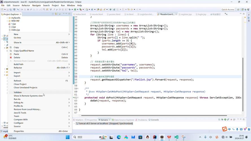The image size is (251, 141).
Task: Select Delete in the context menu
Action: 40,58
